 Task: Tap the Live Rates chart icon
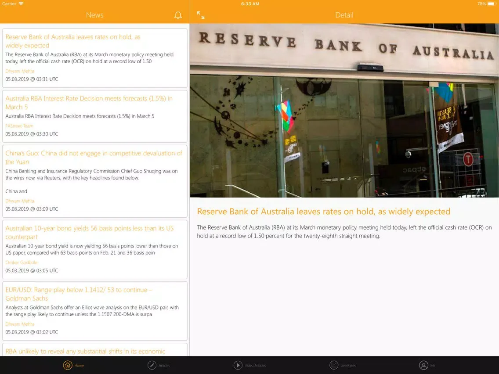334,365
